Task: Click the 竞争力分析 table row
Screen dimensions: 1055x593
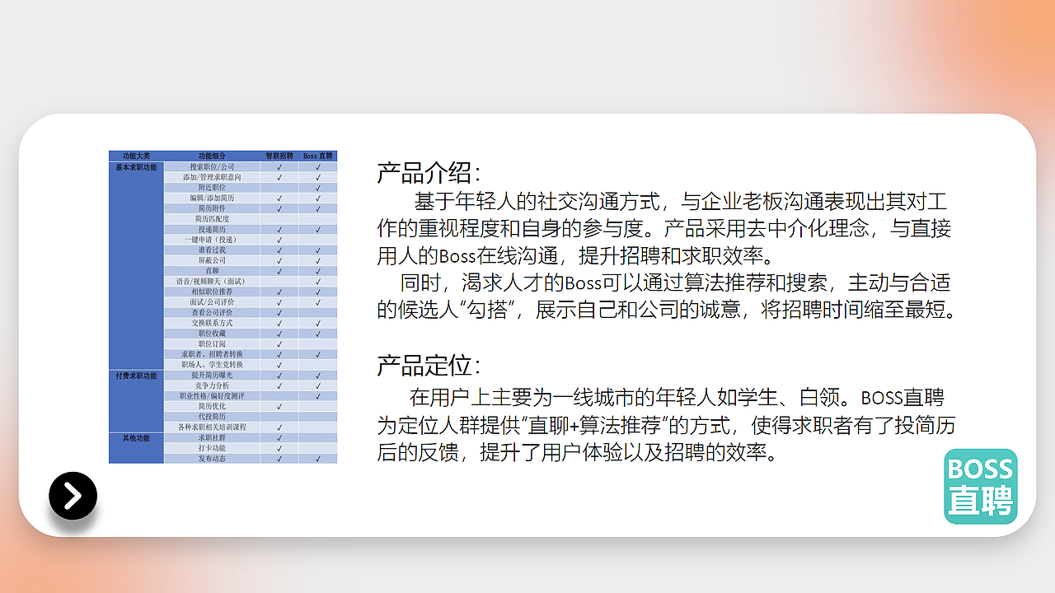Action: click(x=251, y=385)
